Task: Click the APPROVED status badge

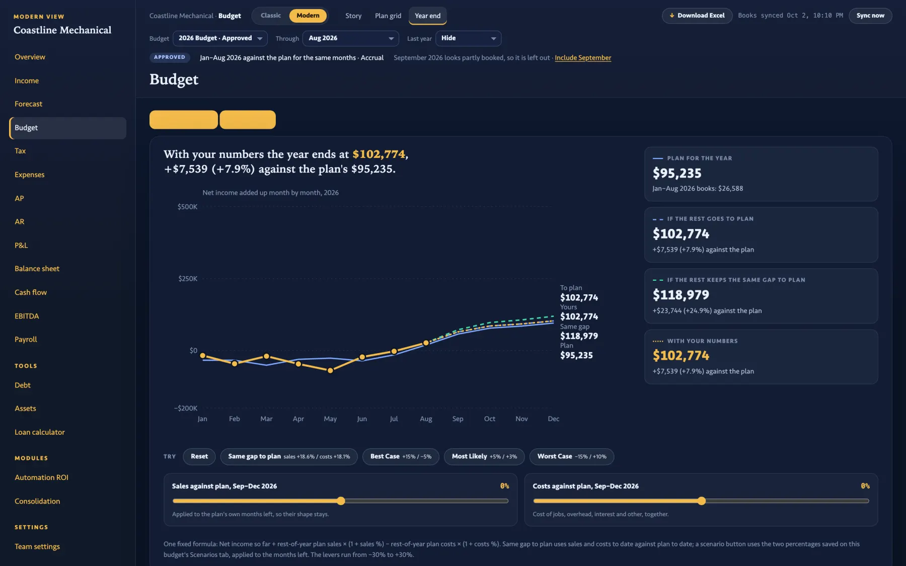Action: click(170, 57)
